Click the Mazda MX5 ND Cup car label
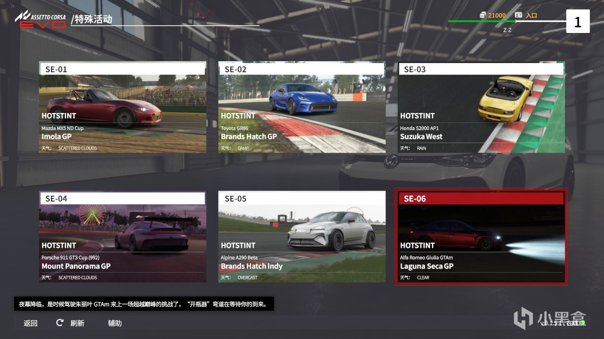This screenshot has height=339, width=604. click(x=62, y=128)
